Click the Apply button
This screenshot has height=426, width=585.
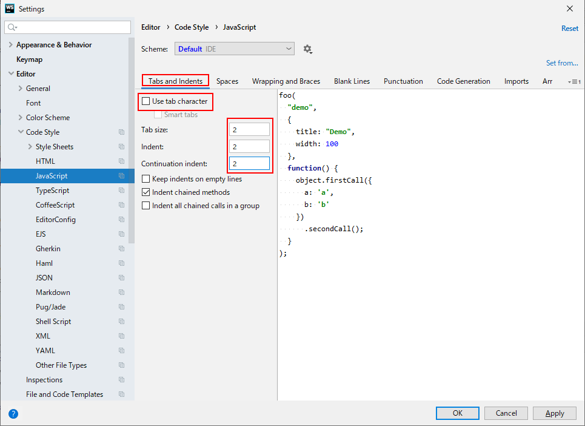(555, 413)
